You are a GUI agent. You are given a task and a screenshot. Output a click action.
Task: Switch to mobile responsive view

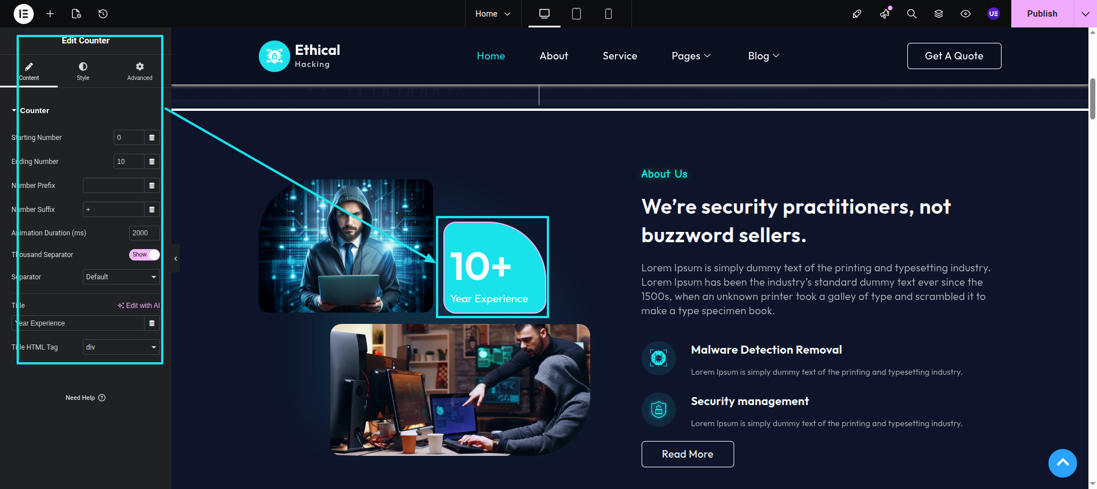pos(608,14)
